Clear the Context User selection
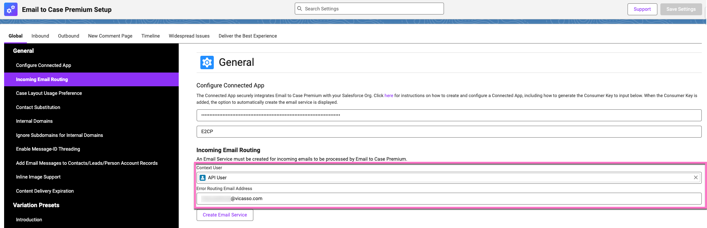Screen dimensions: 707x228 coord(695,178)
